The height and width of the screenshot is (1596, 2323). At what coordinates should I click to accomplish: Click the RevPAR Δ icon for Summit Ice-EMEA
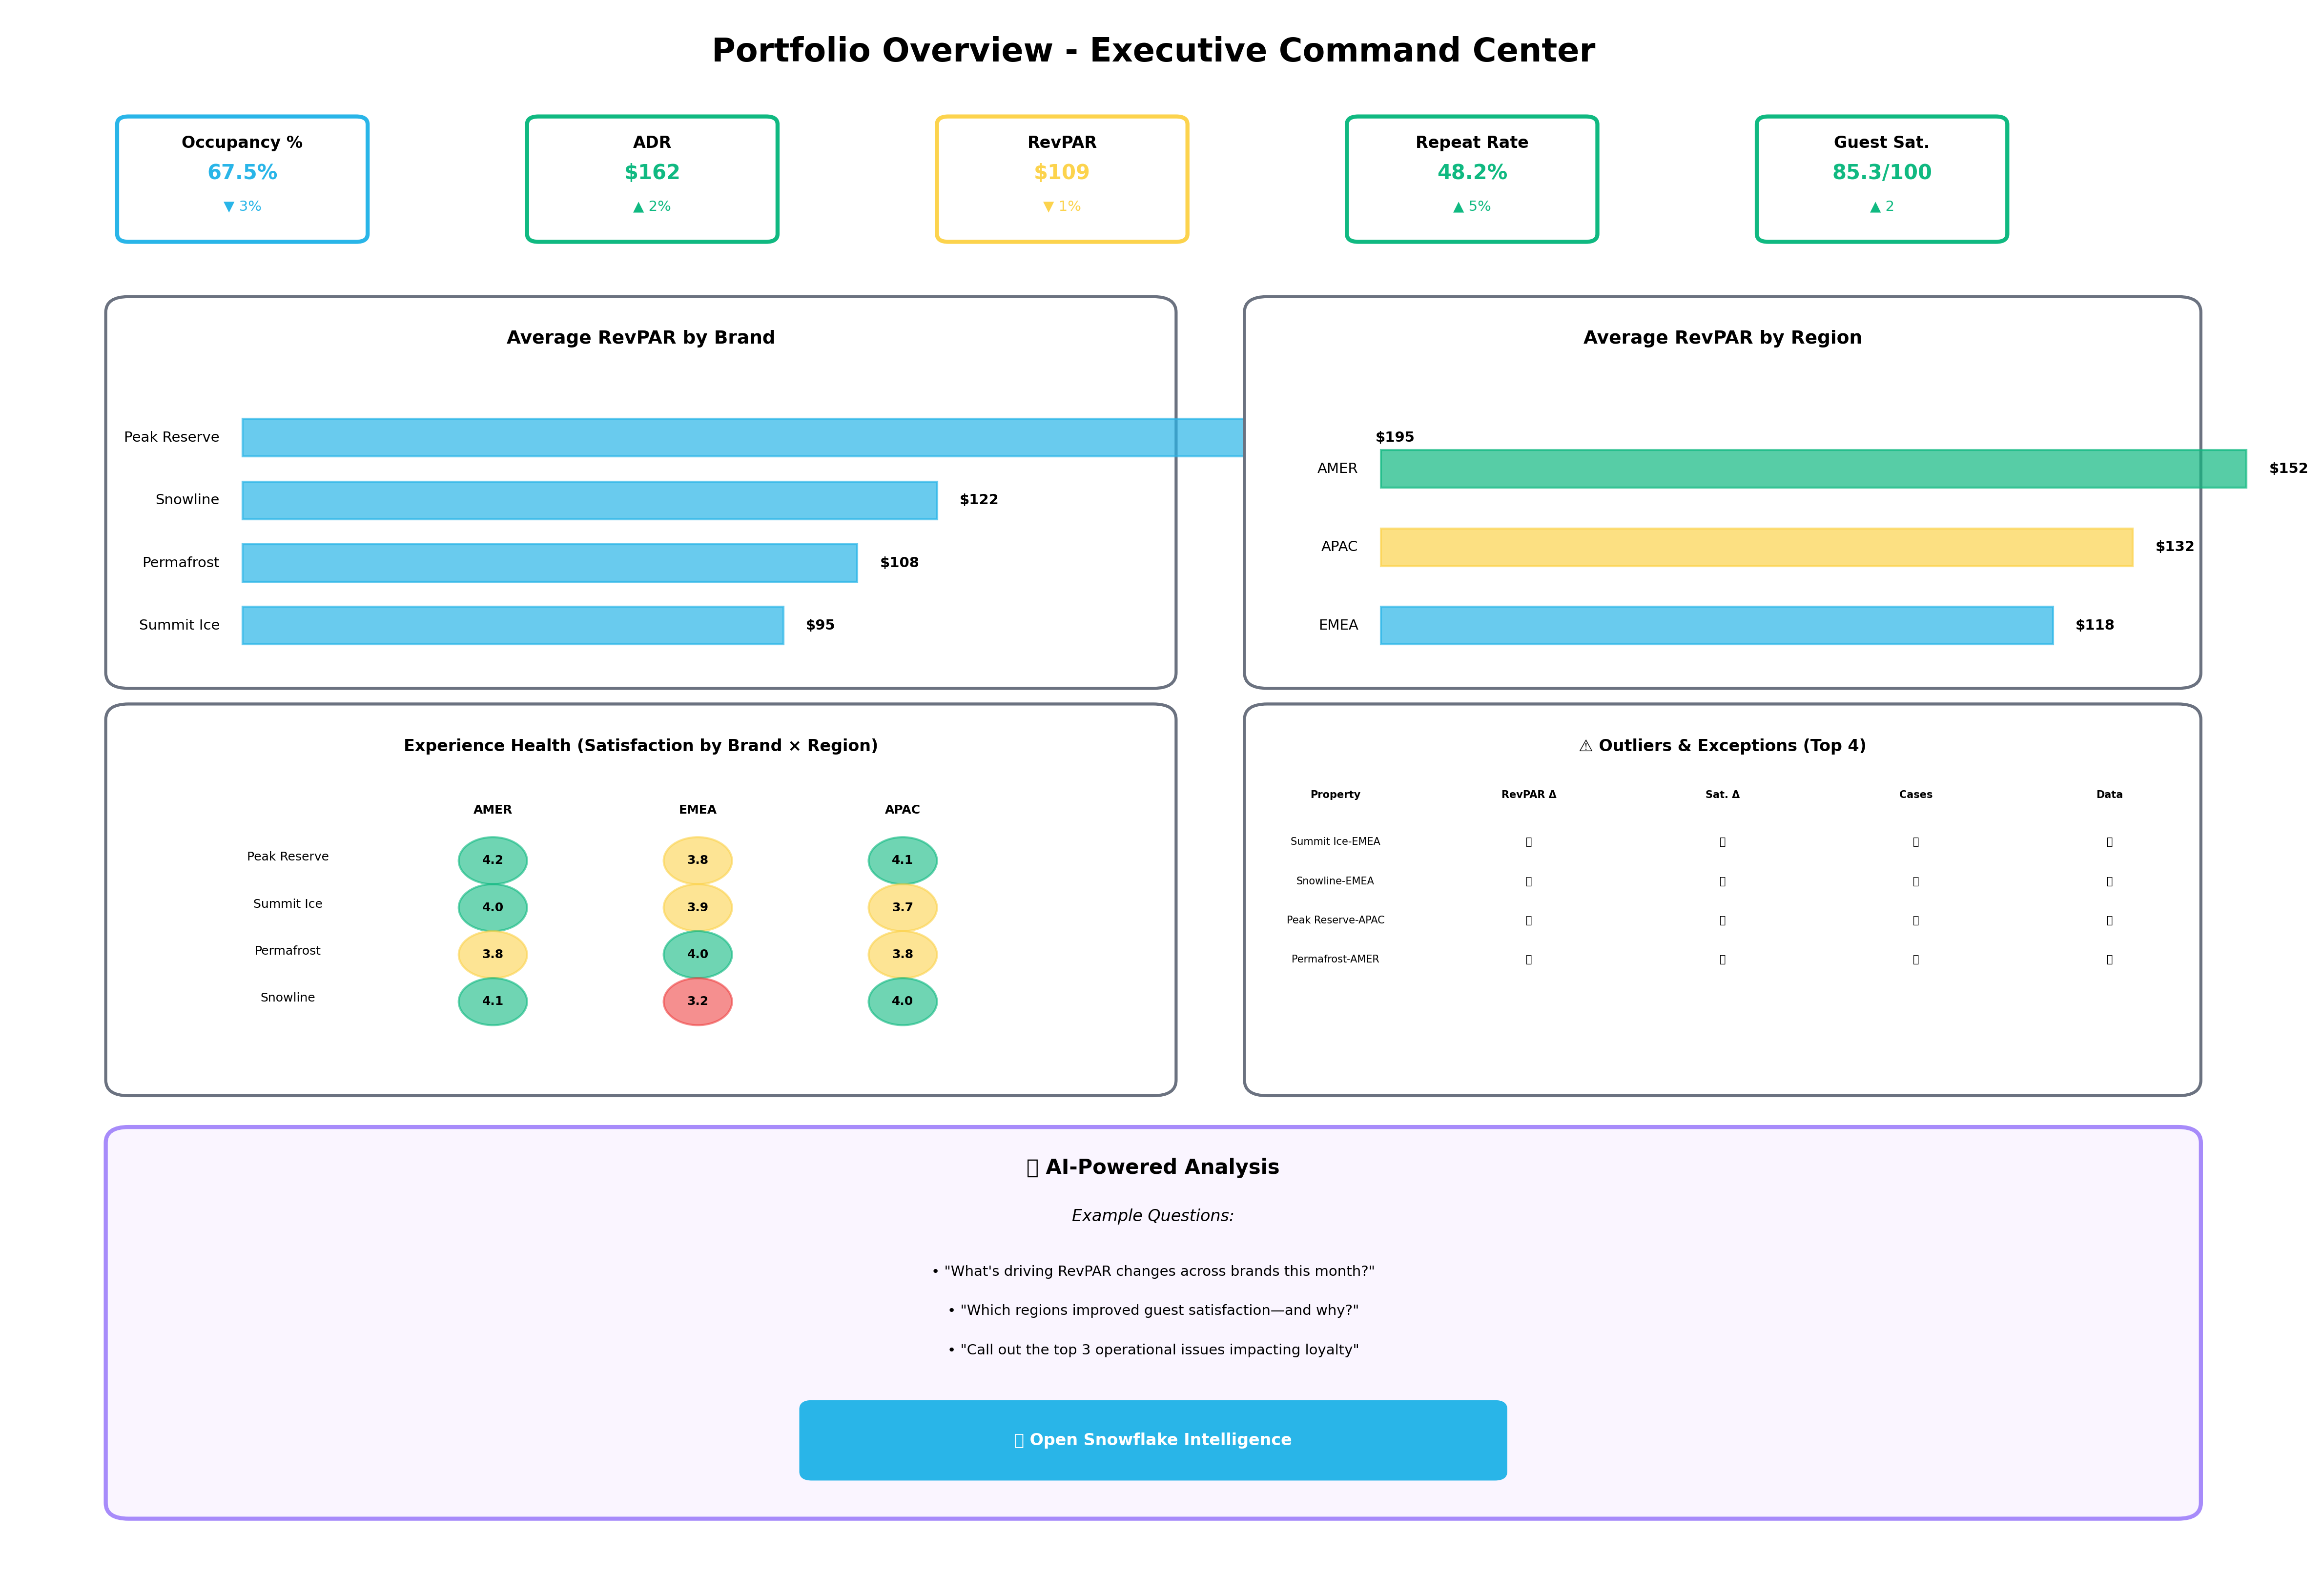click(1528, 841)
